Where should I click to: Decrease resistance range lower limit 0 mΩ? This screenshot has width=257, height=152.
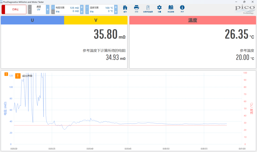(x=53, y=12)
